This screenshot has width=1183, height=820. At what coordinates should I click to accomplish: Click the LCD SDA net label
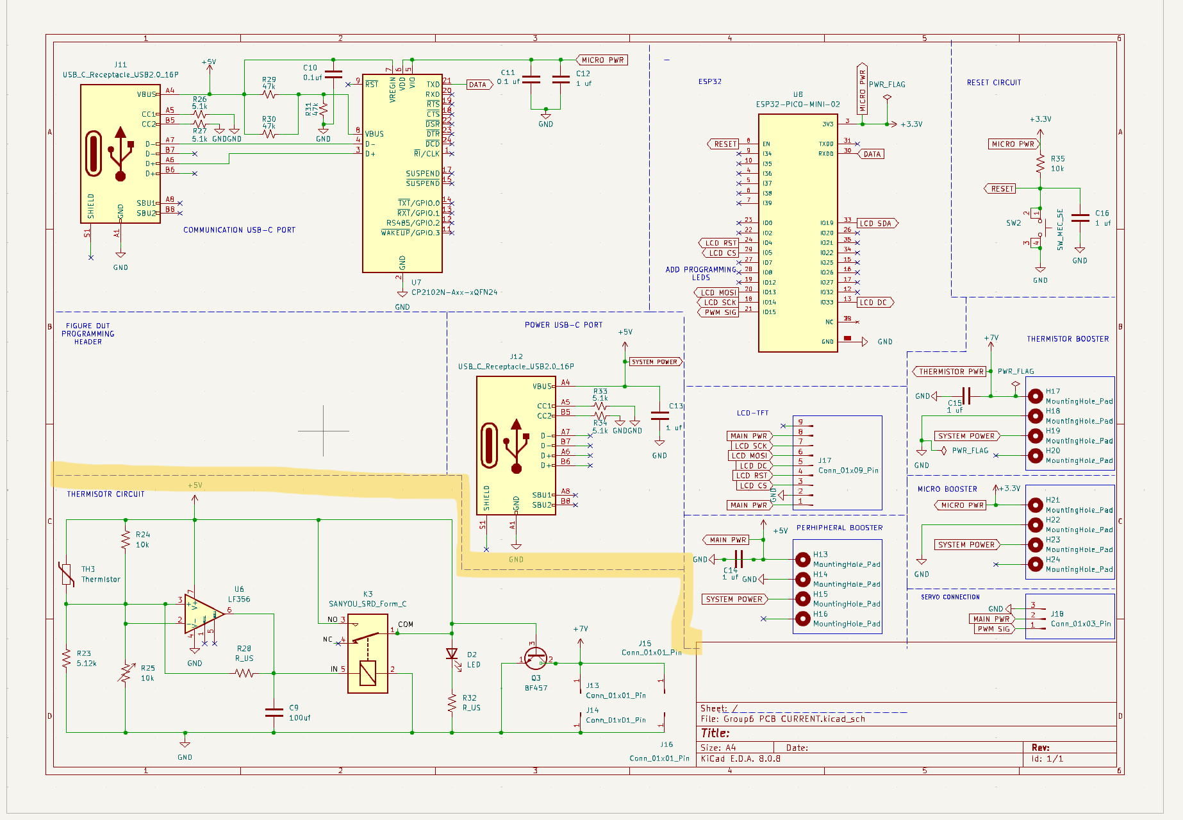875,222
